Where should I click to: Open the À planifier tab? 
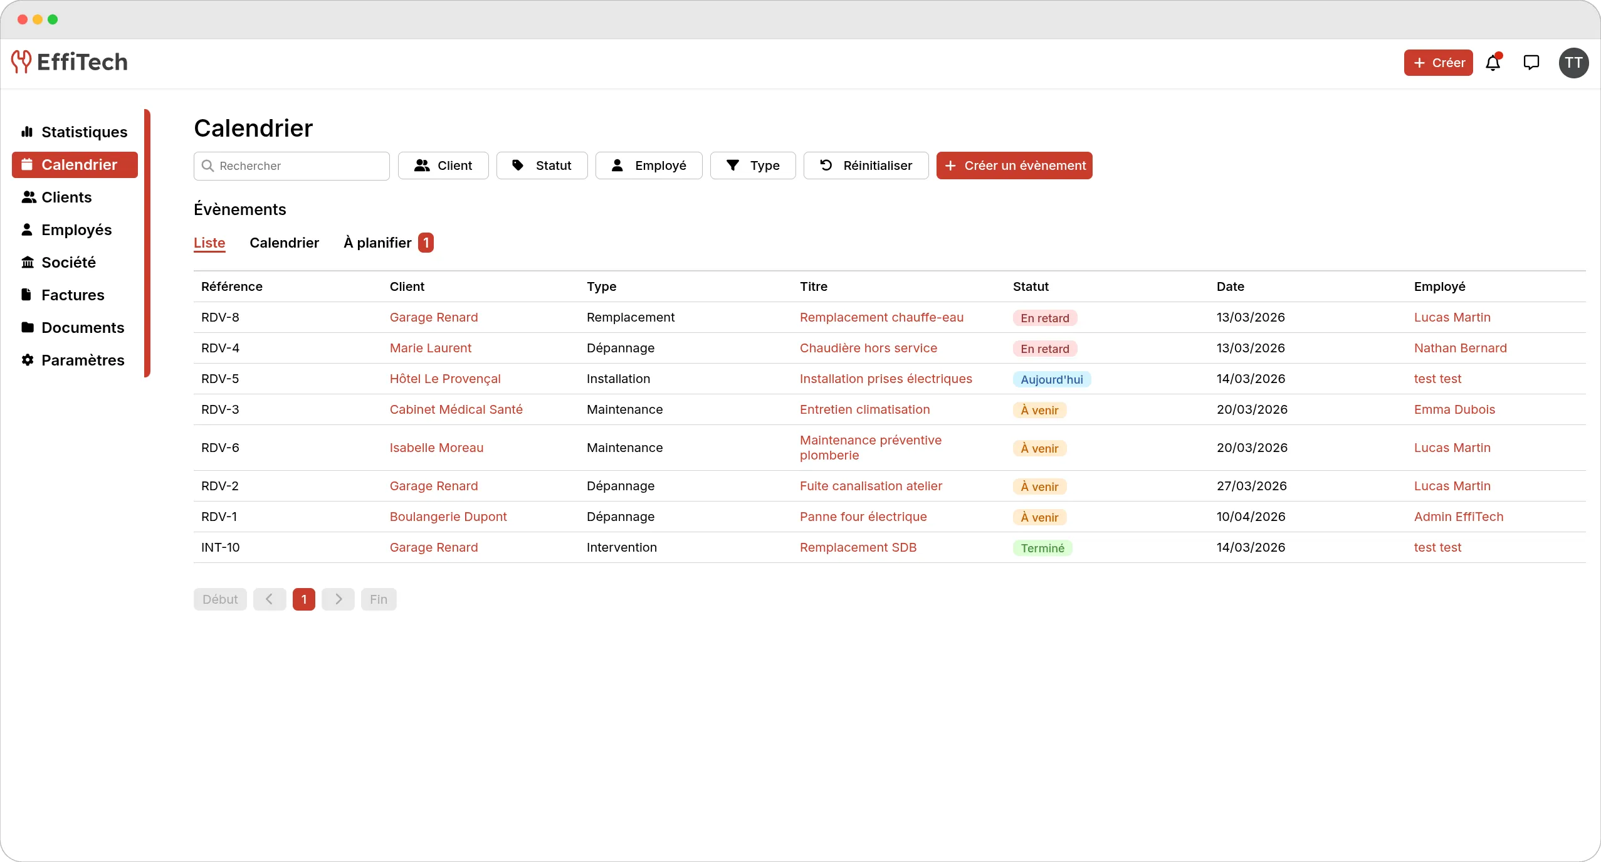click(377, 243)
